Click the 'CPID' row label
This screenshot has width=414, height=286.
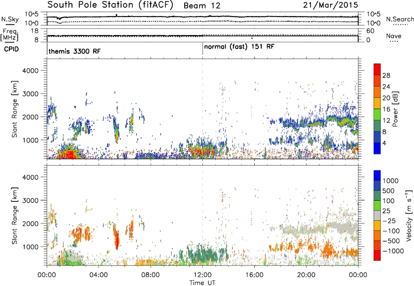click(11, 49)
